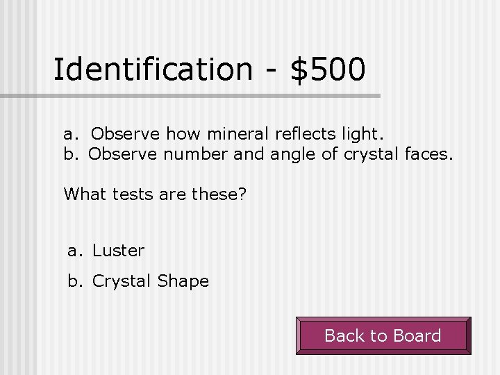Click the question What tests are these?
500x375 pixels.
(155, 193)
